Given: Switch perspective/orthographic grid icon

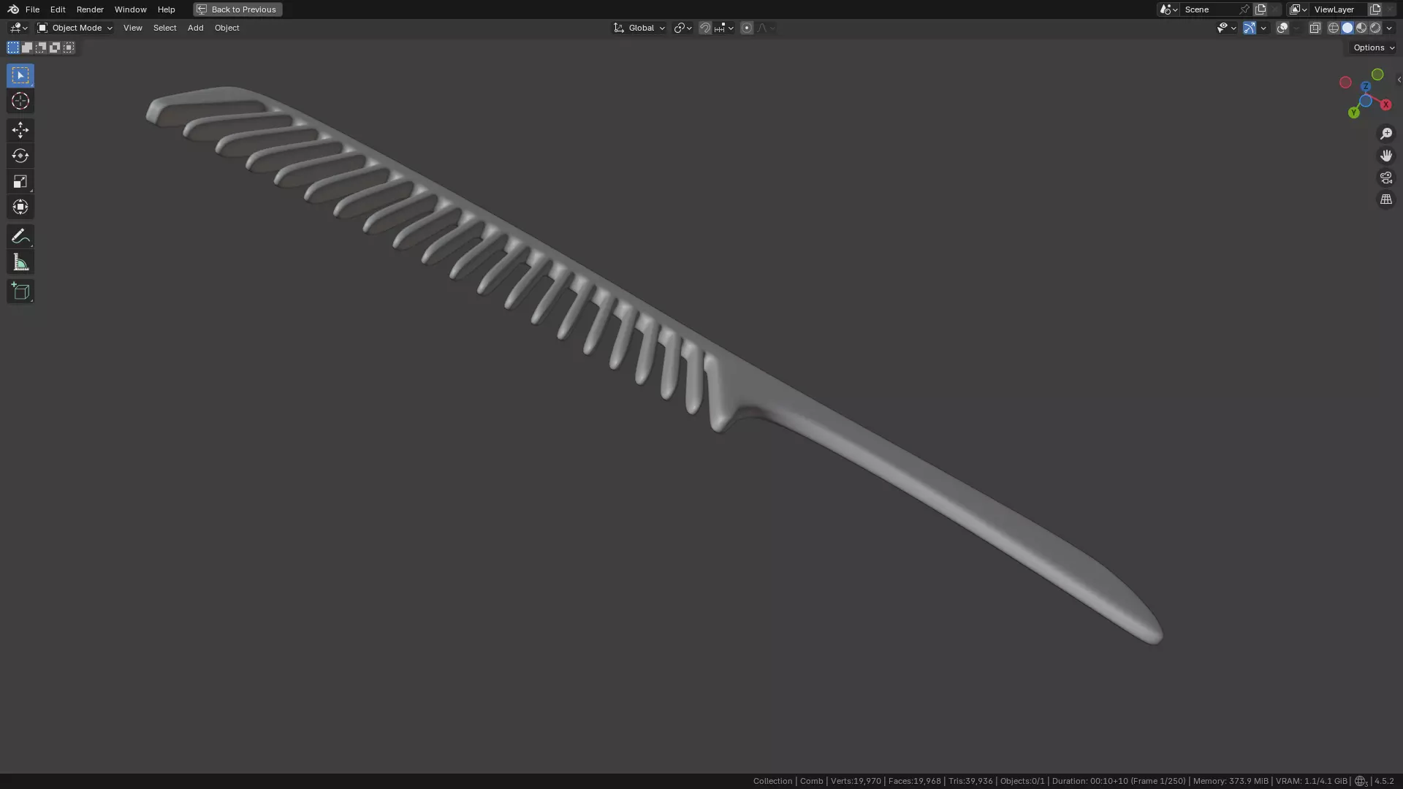Looking at the screenshot, I should [1386, 199].
